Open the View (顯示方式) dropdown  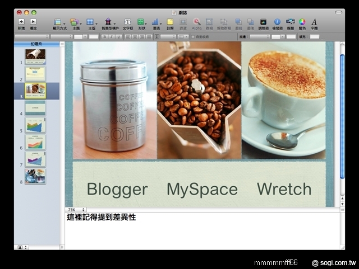59,22
